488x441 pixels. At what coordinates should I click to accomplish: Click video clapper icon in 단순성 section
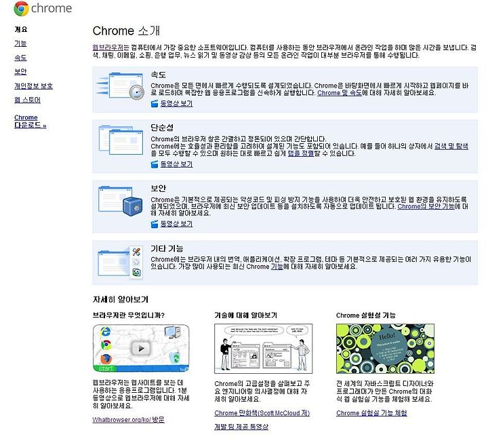click(155, 164)
